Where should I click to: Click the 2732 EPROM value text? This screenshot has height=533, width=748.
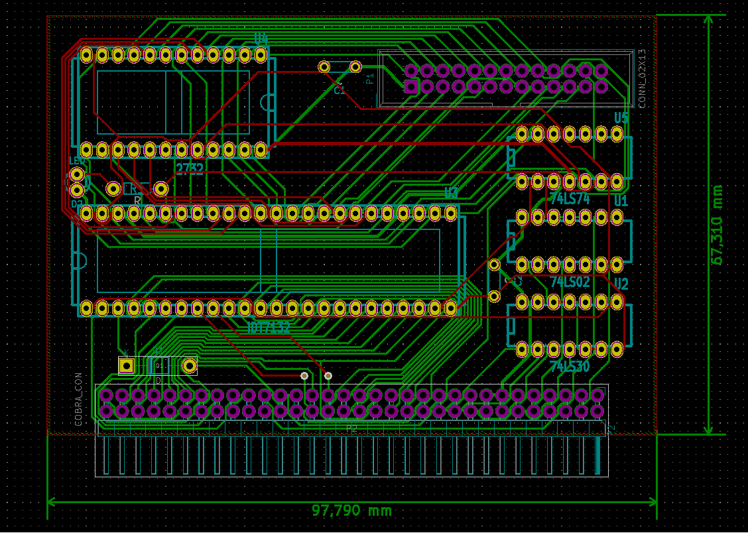[x=190, y=169]
